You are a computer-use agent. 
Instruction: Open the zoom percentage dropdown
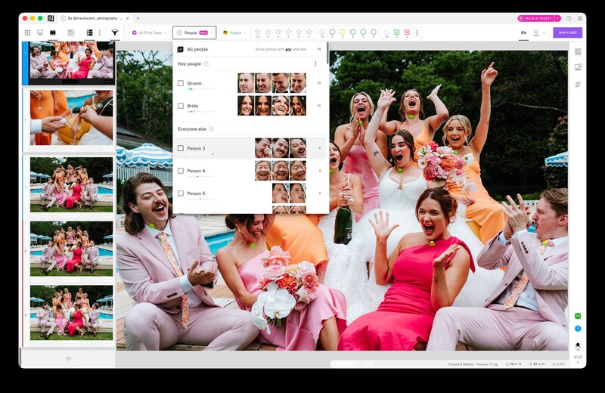[544, 32]
